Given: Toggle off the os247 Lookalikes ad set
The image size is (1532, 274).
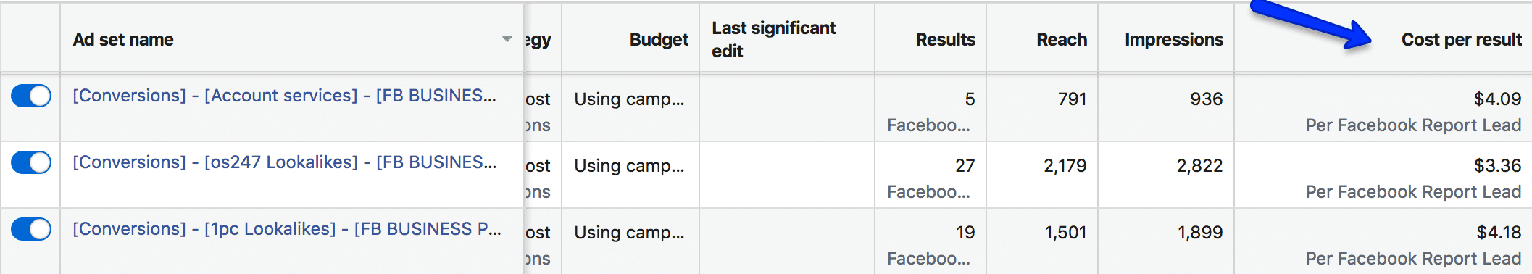Looking at the screenshot, I should point(31,162).
